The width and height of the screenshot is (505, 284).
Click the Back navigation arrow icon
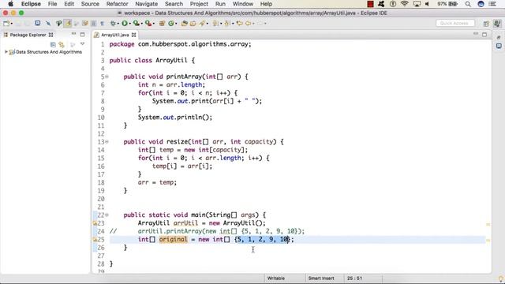(x=248, y=23)
